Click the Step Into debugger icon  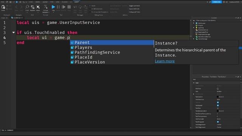coord(75,7)
